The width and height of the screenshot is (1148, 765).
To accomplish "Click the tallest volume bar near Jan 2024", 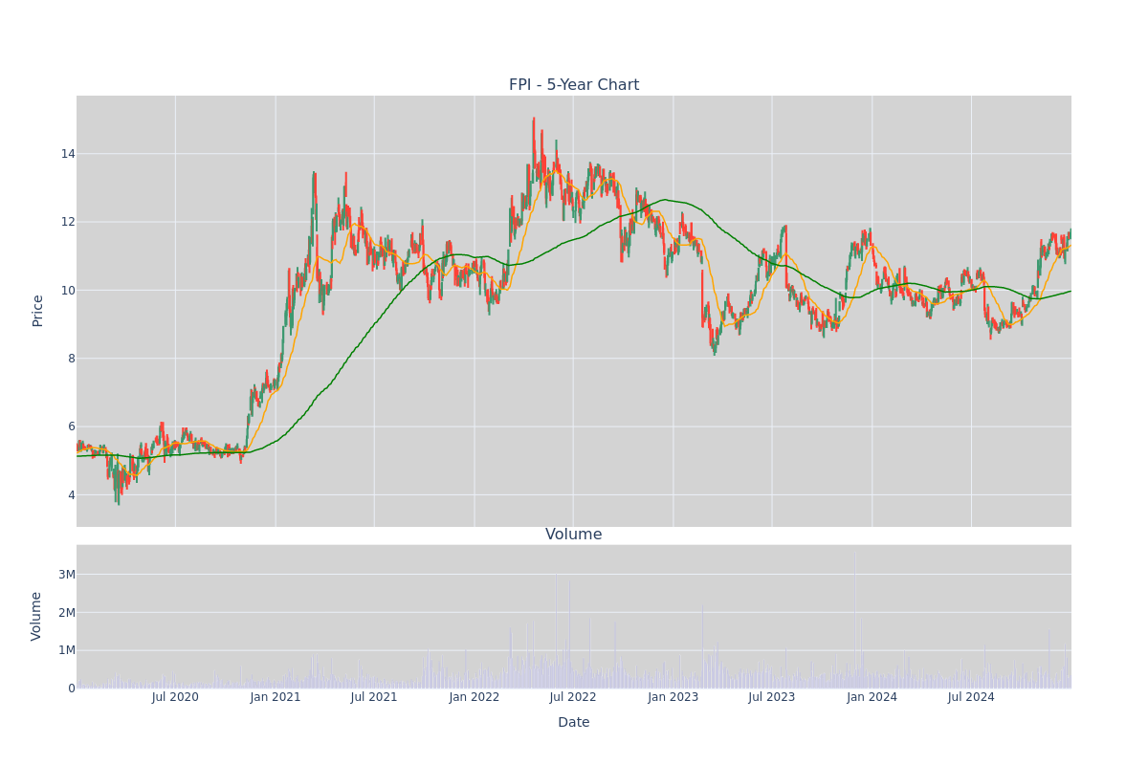I will (854, 620).
